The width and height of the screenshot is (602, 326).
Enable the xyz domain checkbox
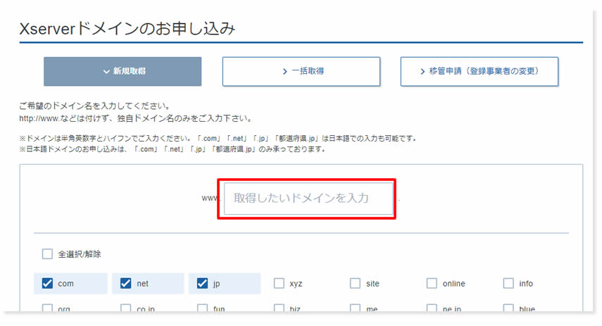[279, 283]
